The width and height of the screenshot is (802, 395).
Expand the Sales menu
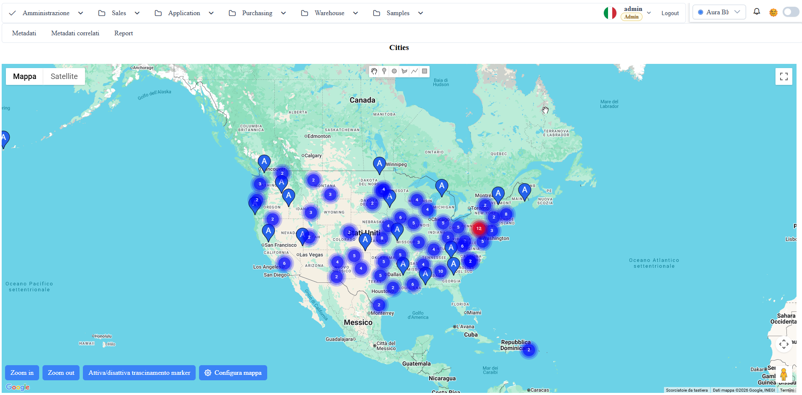click(x=119, y=13)
